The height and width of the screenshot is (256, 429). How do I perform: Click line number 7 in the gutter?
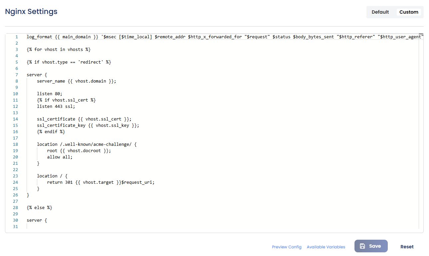(17, 75)
